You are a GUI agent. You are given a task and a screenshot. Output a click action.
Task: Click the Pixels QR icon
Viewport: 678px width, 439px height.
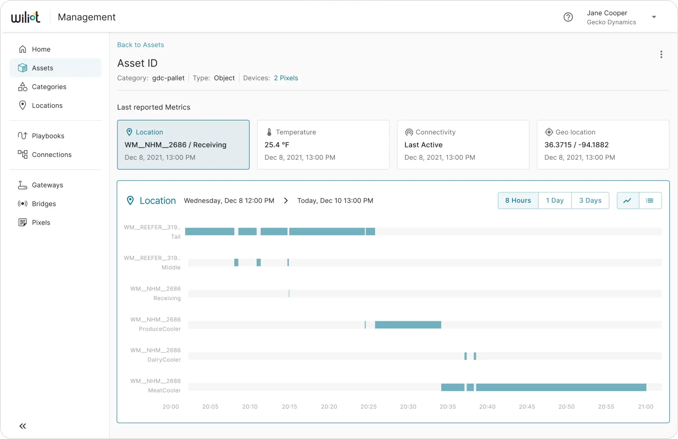point(22,222)
